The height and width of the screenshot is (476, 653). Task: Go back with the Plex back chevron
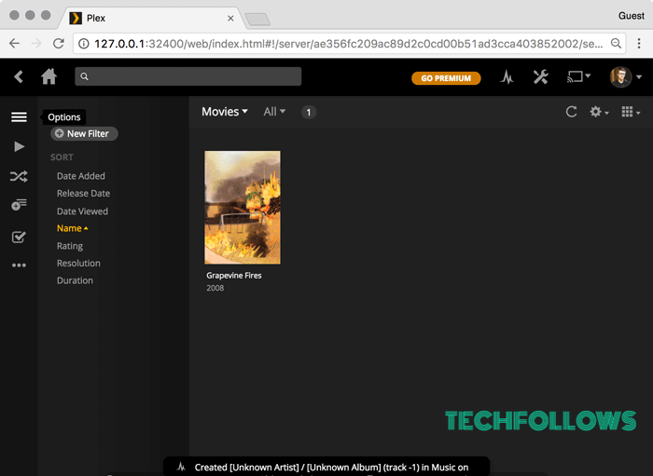coord(19,77)
